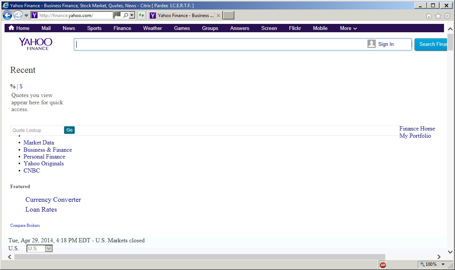Click the Yahoo Finance logo
Image resolution: width=455 pixels, height=270 pixels.
36,44
